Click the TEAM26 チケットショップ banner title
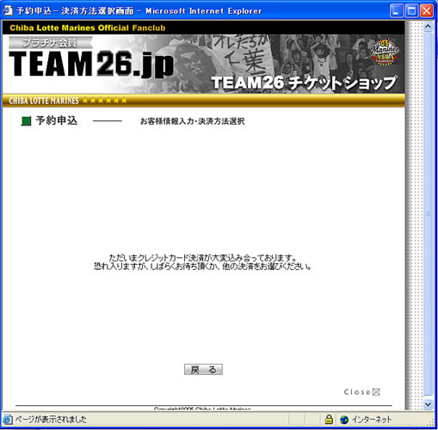 tap(305, 83)
